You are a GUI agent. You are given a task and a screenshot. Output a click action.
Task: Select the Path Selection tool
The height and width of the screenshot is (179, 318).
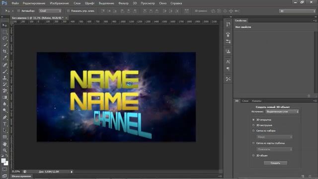click(x=5, y=130)
